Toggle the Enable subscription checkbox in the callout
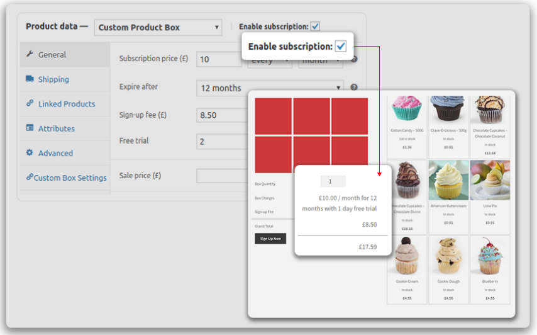The height and width of the screenshot is (335, 537). point(341,47)
